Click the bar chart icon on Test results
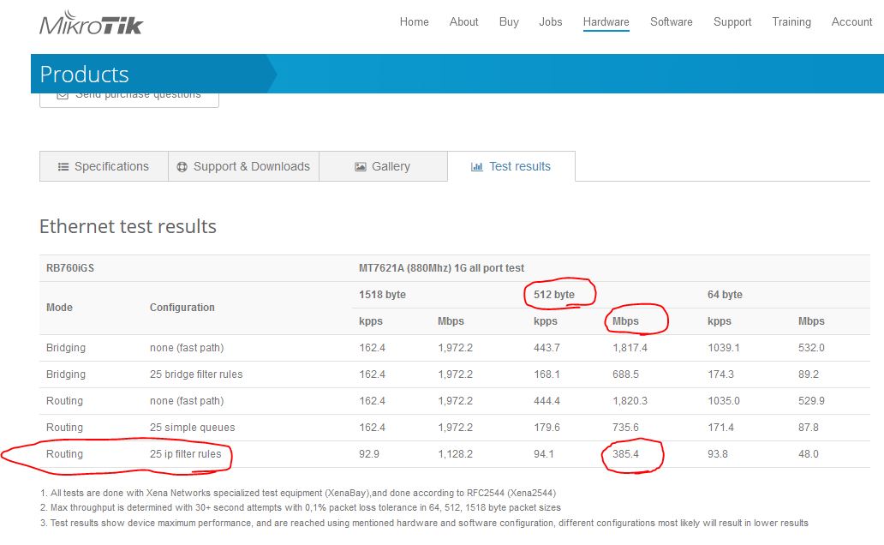The width and height of the screenshot is (884, 545). [478, 166]
